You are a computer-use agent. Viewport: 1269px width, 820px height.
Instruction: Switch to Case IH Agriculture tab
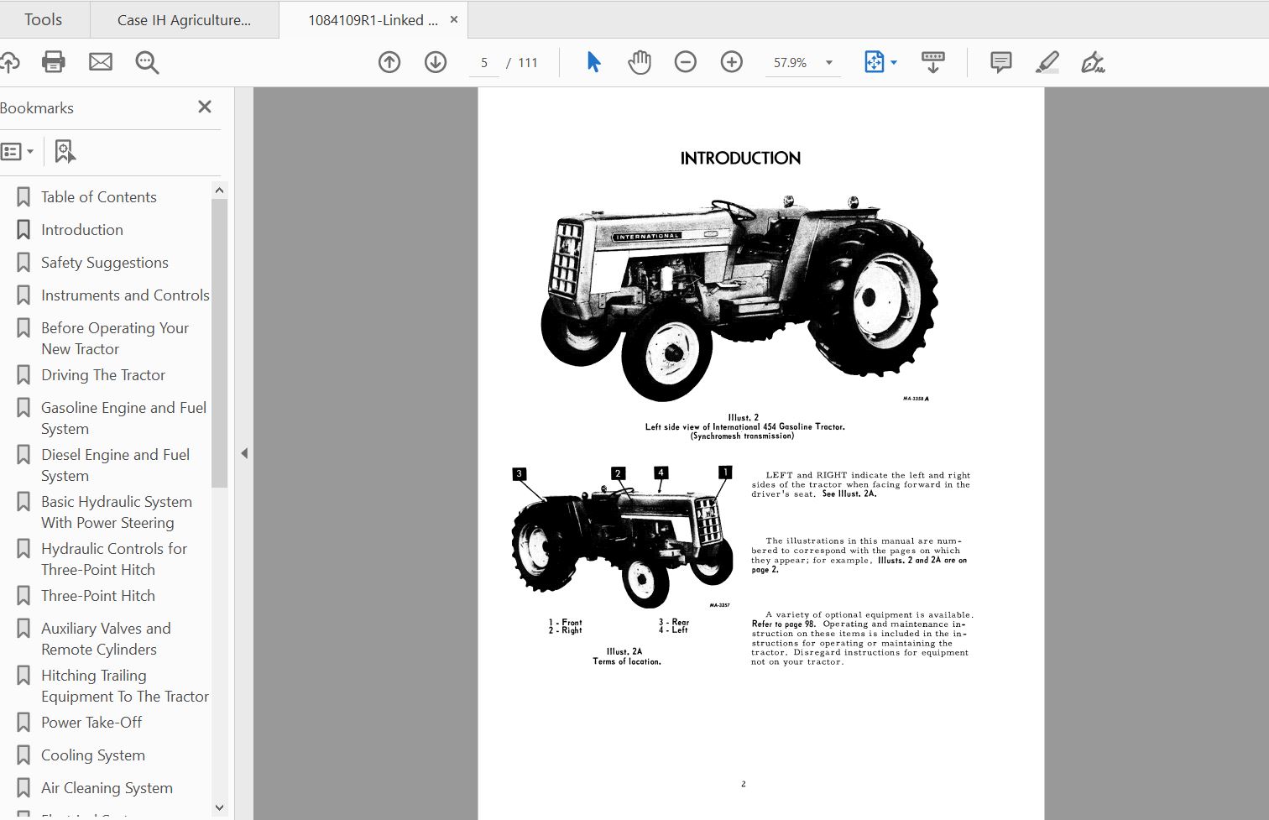[184, 20]
